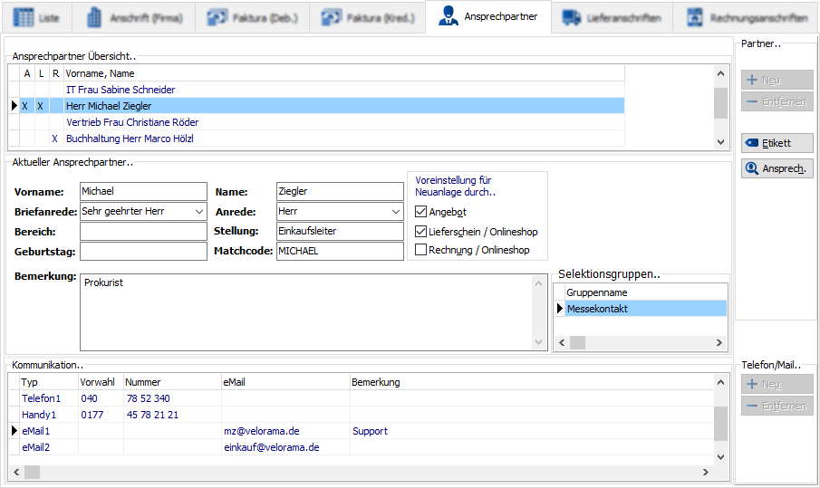Click Entfernen button in Partner panel
Screen dimensions: 820x488
click(777, 102)
